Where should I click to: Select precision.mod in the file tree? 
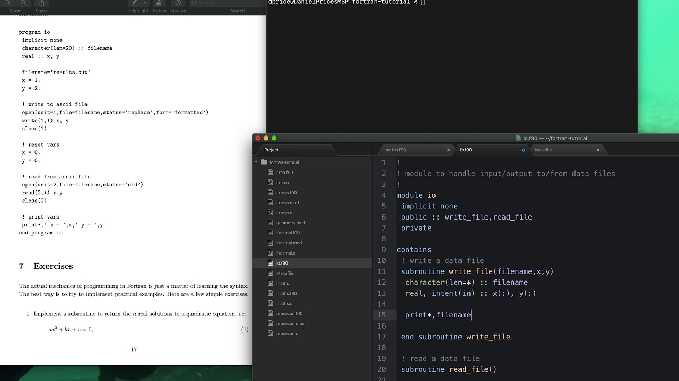click(x=290, y=323)
